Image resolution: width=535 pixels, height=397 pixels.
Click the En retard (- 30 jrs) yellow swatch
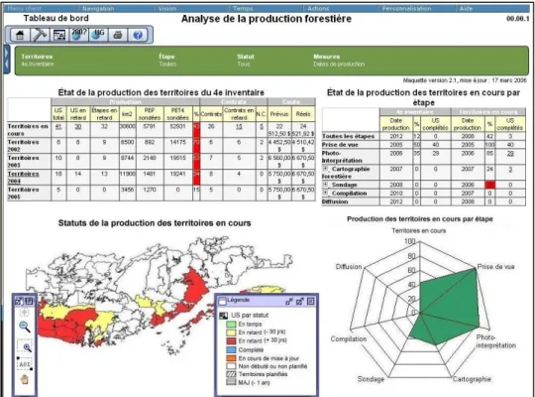(231, 332)
